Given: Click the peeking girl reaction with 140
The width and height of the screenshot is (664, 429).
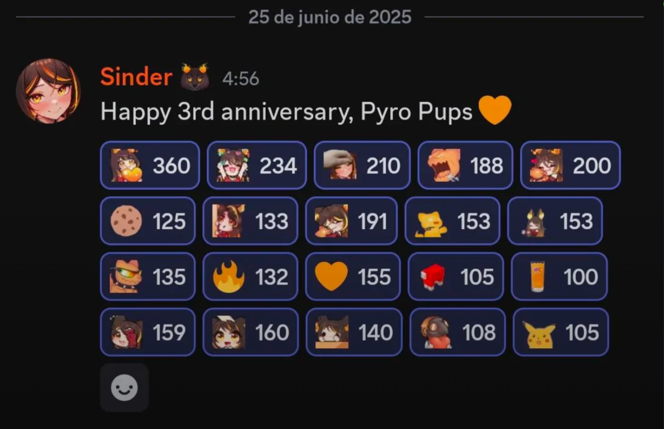Looking at the screenshot, I should tap(354, 332).
